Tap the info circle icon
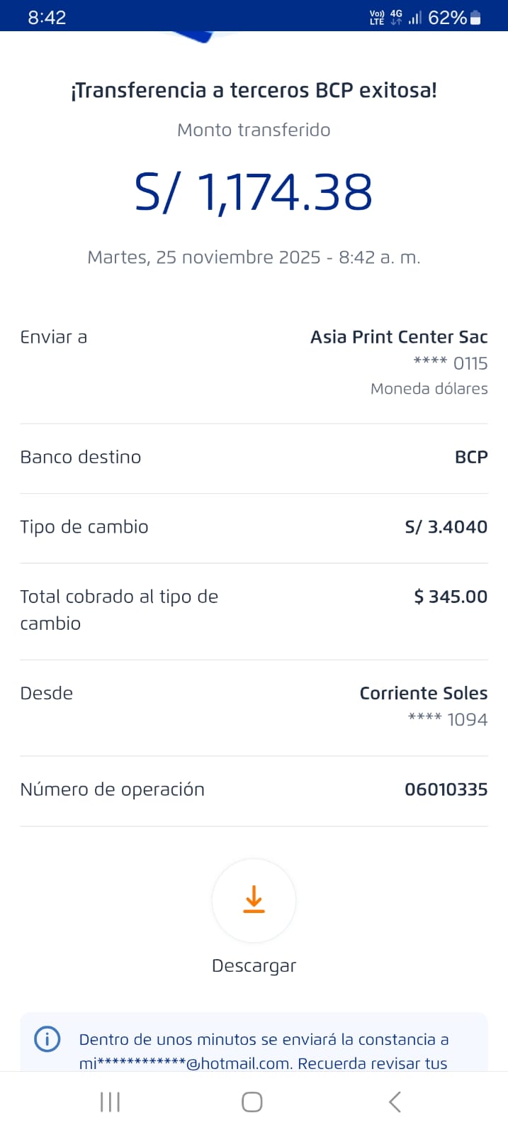The height and width of the screenshot is (1135, 508). 47,1039
